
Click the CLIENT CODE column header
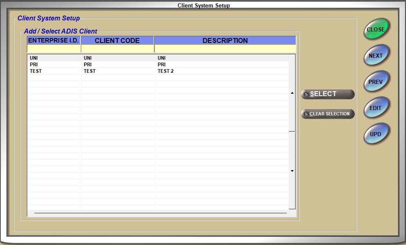(x=117, y=40)
